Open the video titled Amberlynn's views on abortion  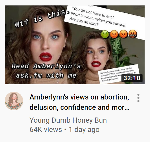pos(79,97)
